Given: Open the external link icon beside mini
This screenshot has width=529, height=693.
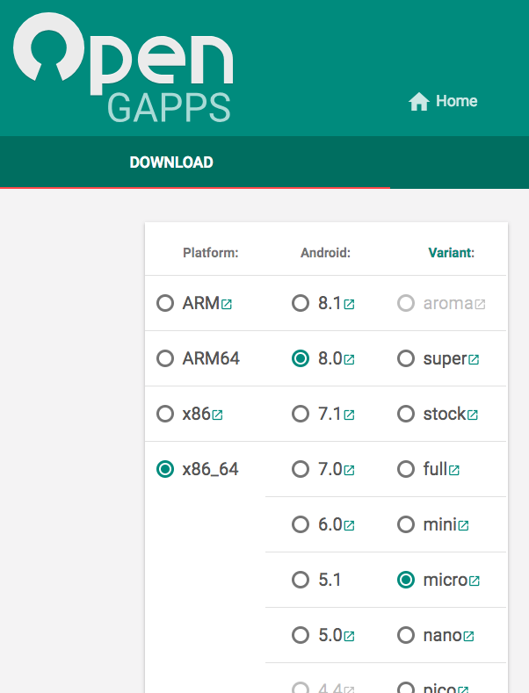Looking at the screenshot, I should point(463,525).
